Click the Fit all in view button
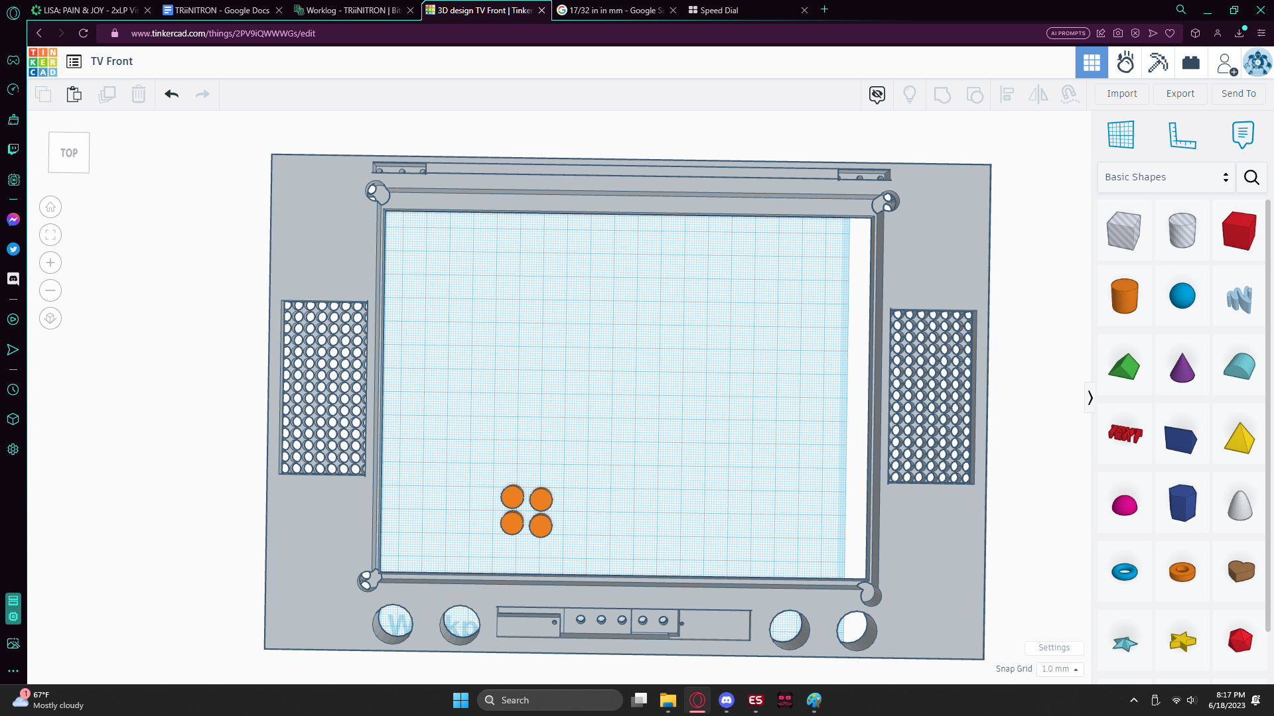Viewport: 1274px width, 716px height. [50, 235]
